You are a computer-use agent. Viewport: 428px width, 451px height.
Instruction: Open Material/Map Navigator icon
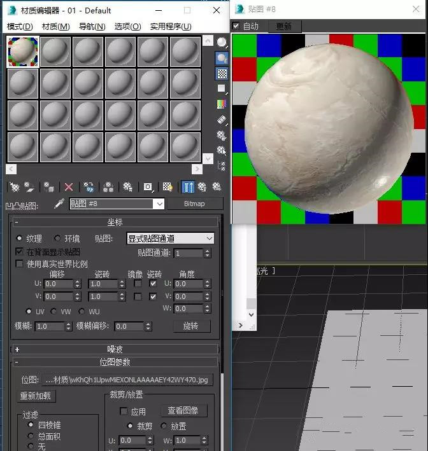click(222, 166)
